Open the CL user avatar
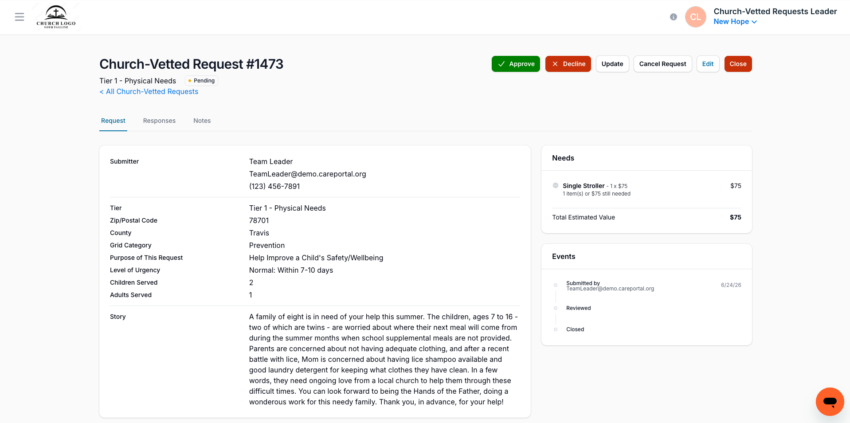 pyautogui.click(x=696, y=17)
